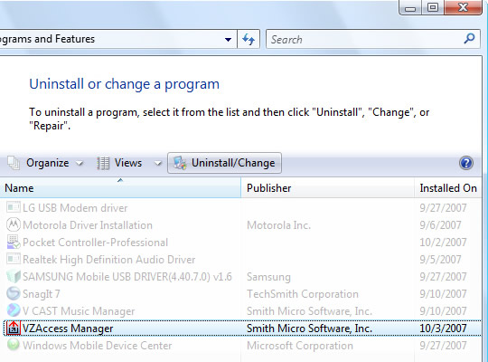Select the Motorola Driver Installation entry
The height and width of the screenshot is (362, 488).
click(x=88, y=225)
